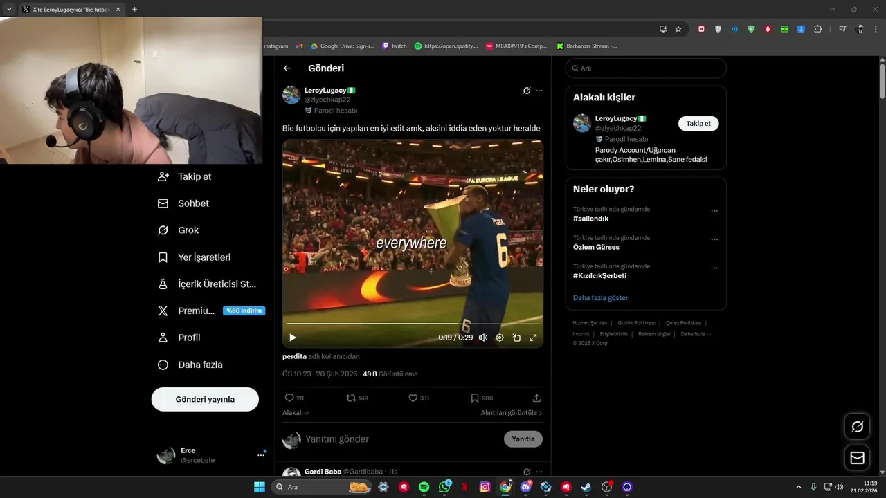Bookmark this page with the star icon

tap(678, 29)
